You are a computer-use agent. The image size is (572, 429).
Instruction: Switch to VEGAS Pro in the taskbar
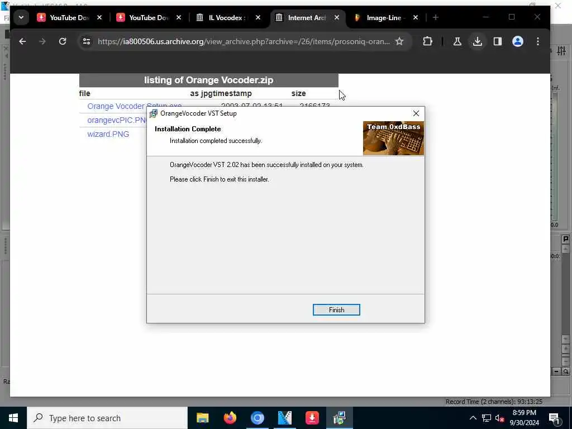(284, 418)
